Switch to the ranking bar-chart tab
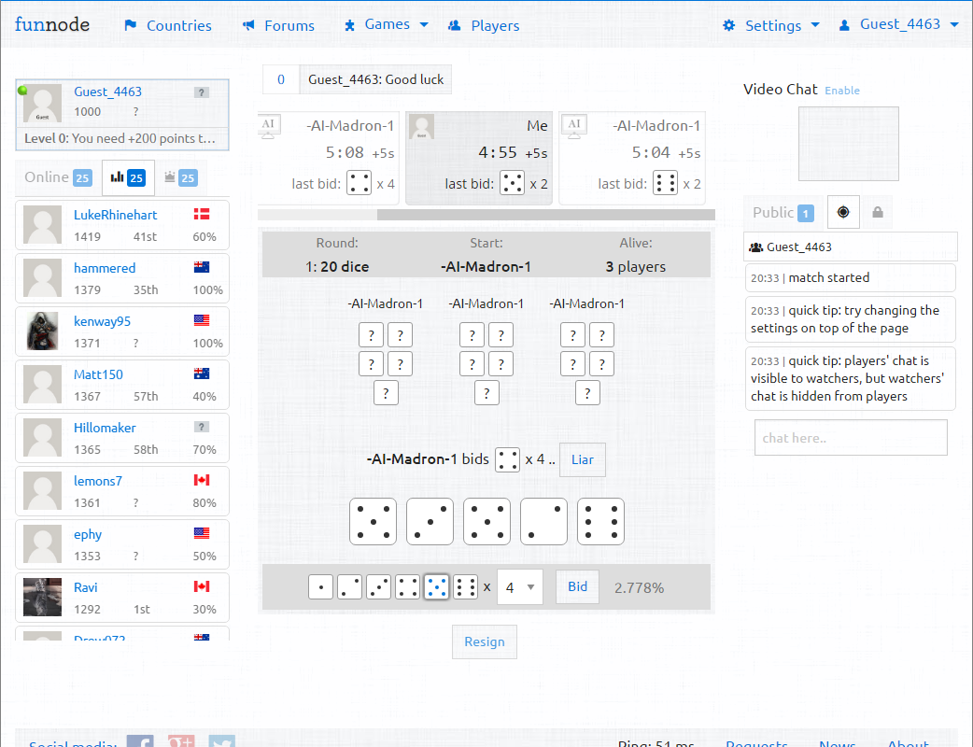 128,177
